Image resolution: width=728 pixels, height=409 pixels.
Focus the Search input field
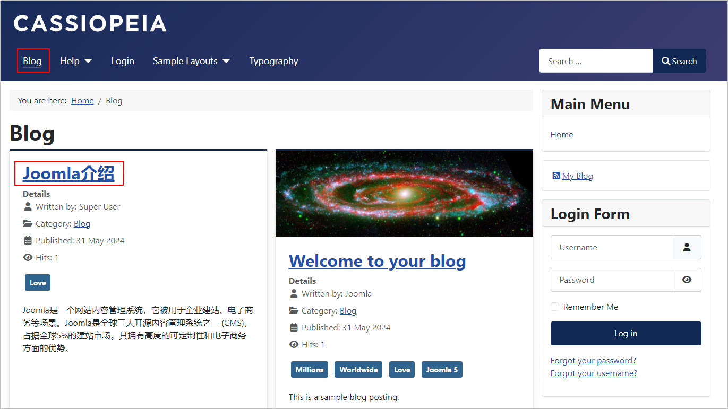(x=596, y=61)
